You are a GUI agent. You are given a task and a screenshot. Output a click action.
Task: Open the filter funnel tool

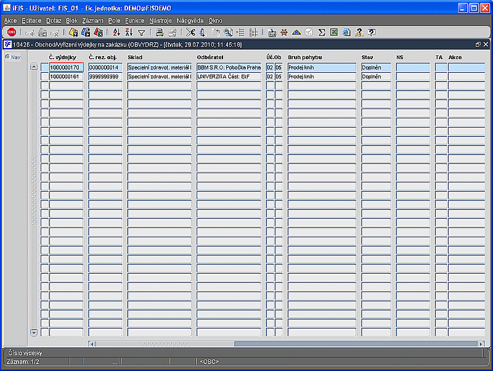(142, 33)
